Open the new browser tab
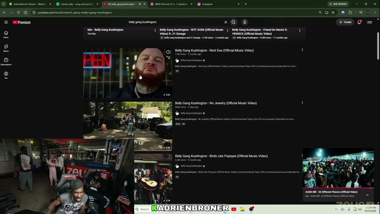 tap(246, 4)
